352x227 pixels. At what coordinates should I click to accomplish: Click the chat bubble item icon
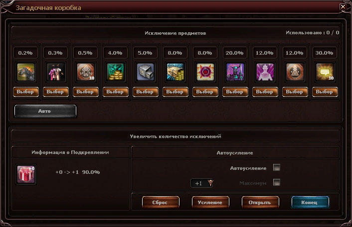[x=325, y=72]
